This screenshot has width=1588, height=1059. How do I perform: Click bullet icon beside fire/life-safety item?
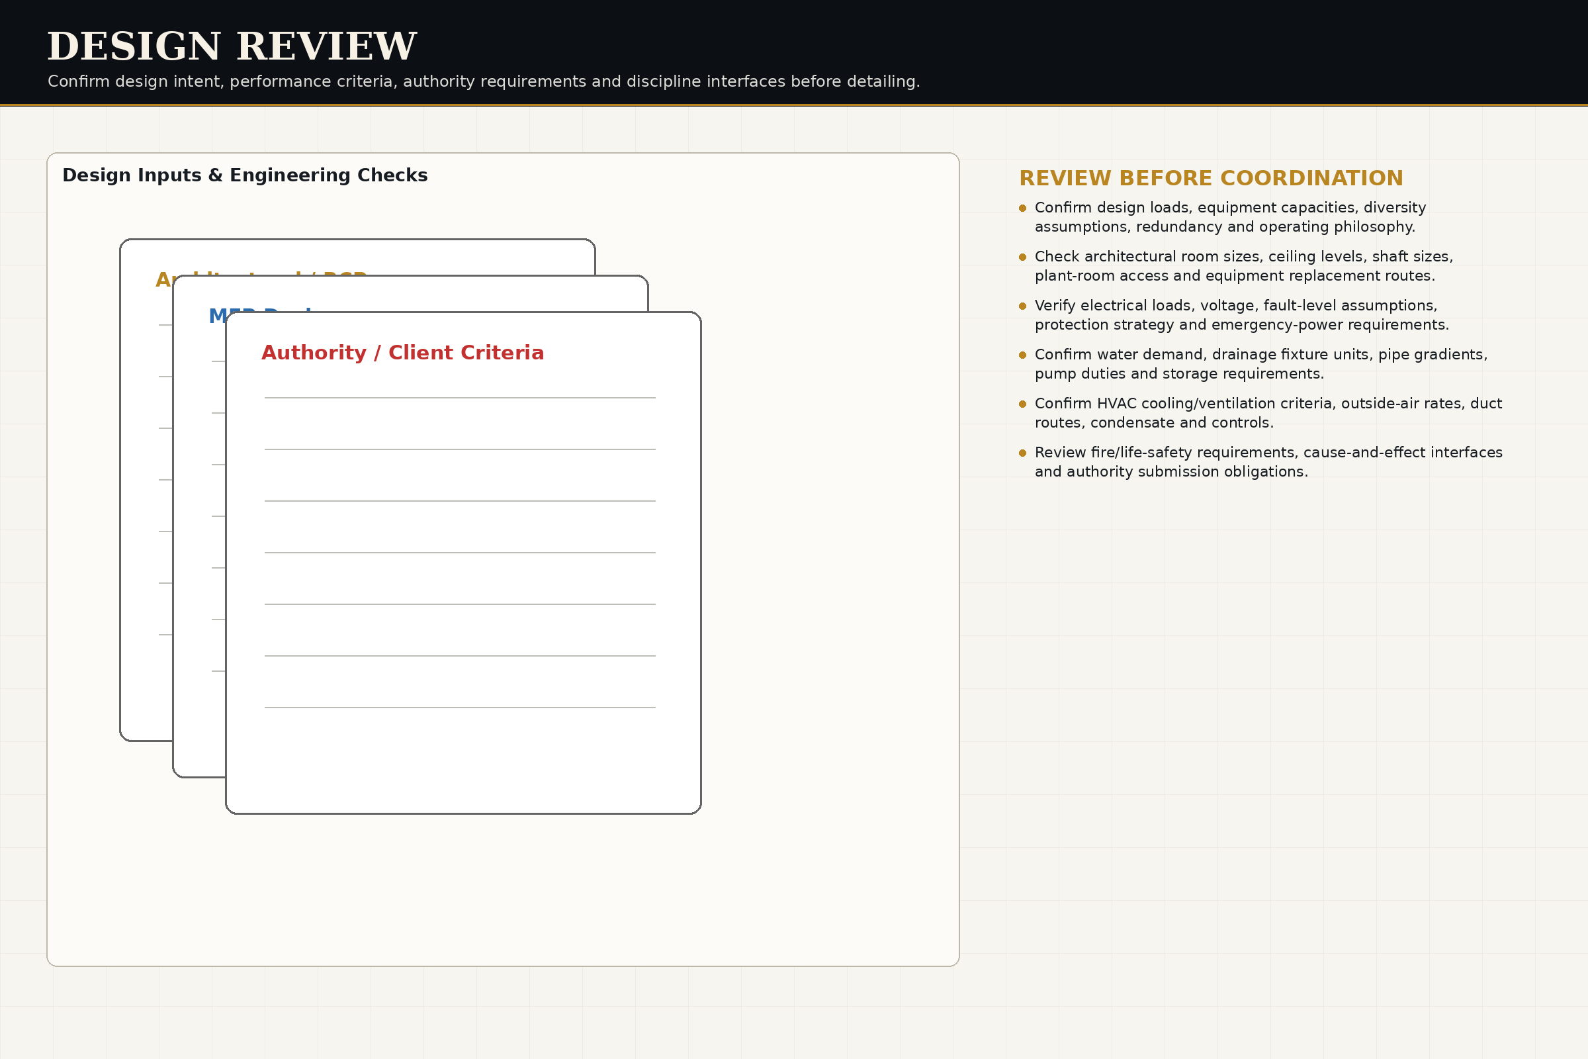point(1022,453)
